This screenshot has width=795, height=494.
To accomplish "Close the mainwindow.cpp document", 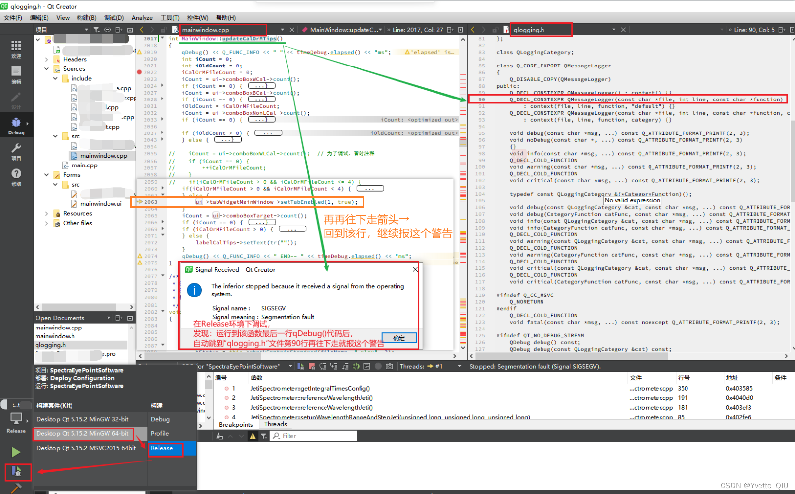I will 292,30.
